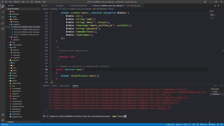Create a new terminal with plus icon
The image size is (224, 126).
(x=215, y=86)
